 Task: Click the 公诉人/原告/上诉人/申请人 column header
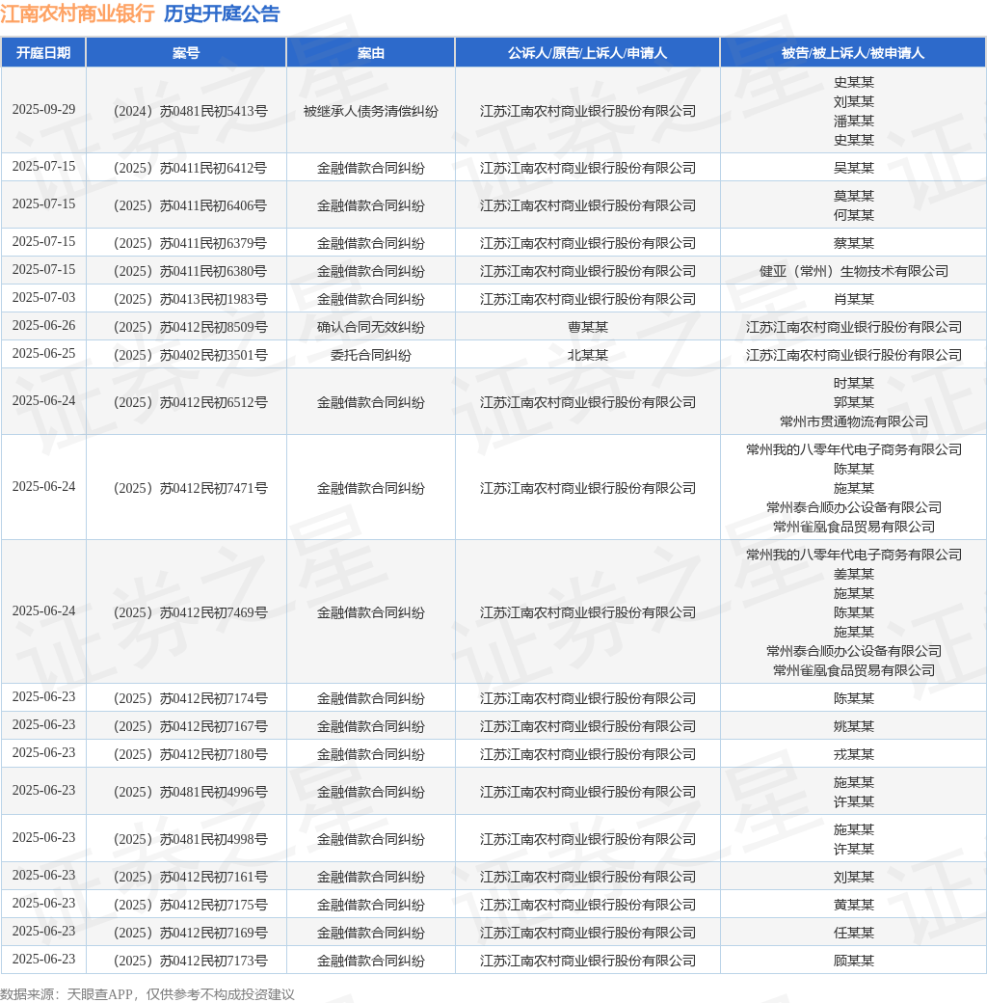[x=587, y=52]
